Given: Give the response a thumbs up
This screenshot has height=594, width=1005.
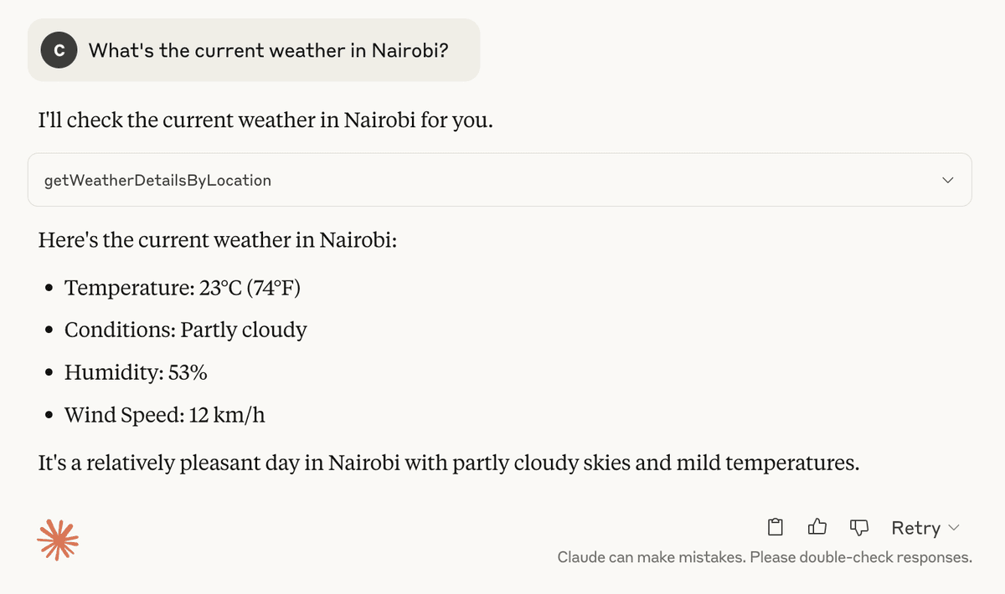Looking at the screenshot, I should (817, 527).
